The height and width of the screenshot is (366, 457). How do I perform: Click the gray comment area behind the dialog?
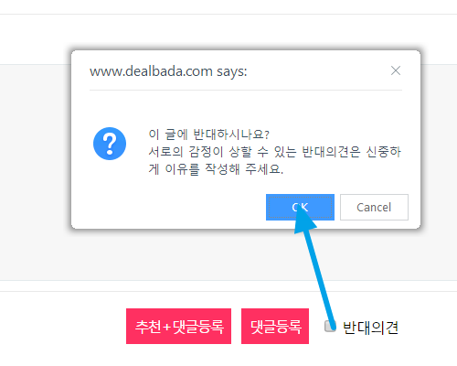tap(37, 171)
